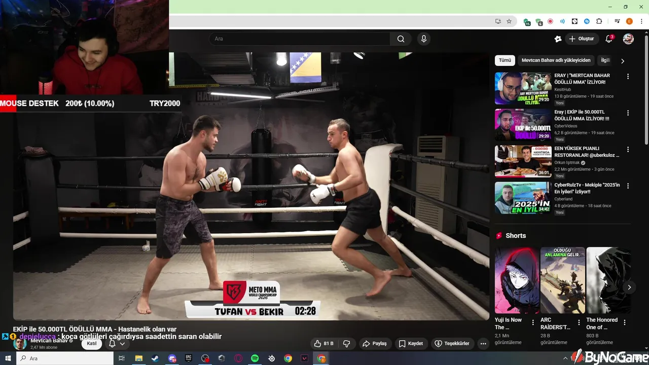Screen dimensions: 649x365
Task: Open the YouTube account avatar menu
Action: click(628, 39)
